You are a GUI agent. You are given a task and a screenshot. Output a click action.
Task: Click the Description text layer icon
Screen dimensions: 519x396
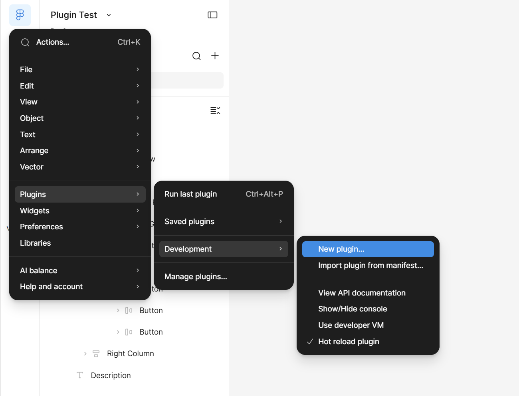(80, 375)
